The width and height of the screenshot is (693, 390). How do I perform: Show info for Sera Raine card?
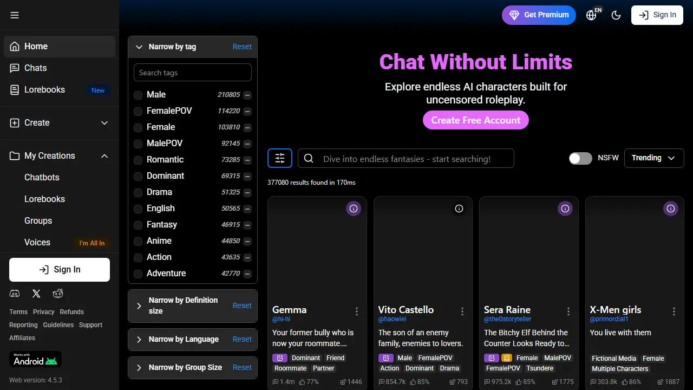[565, 209]
